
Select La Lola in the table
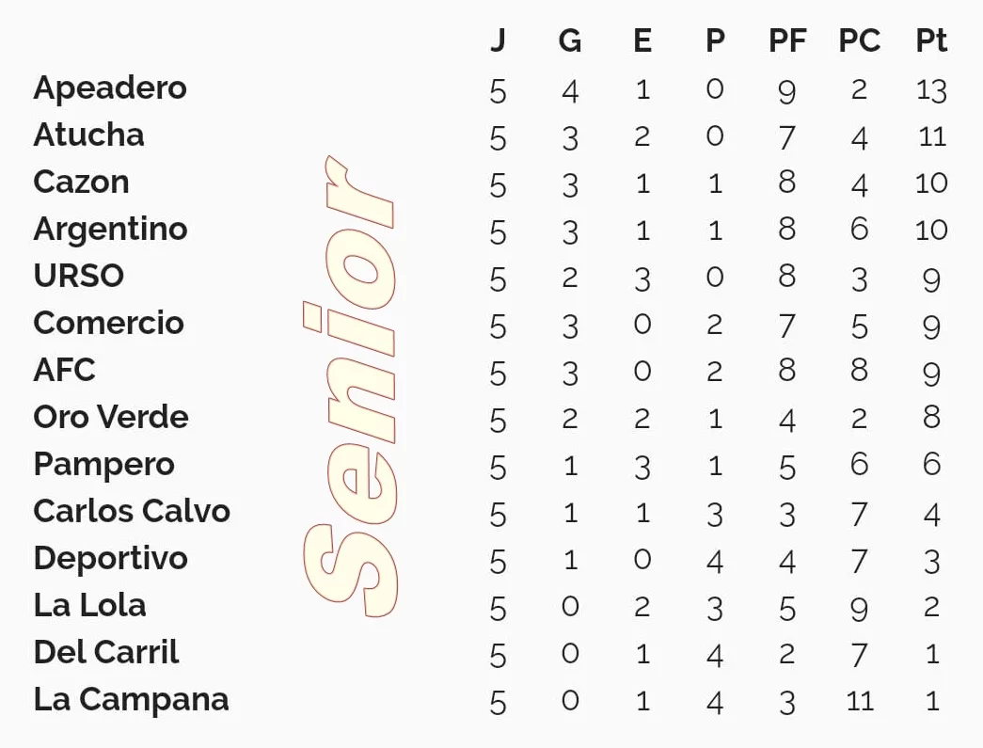tap(89, 606)
